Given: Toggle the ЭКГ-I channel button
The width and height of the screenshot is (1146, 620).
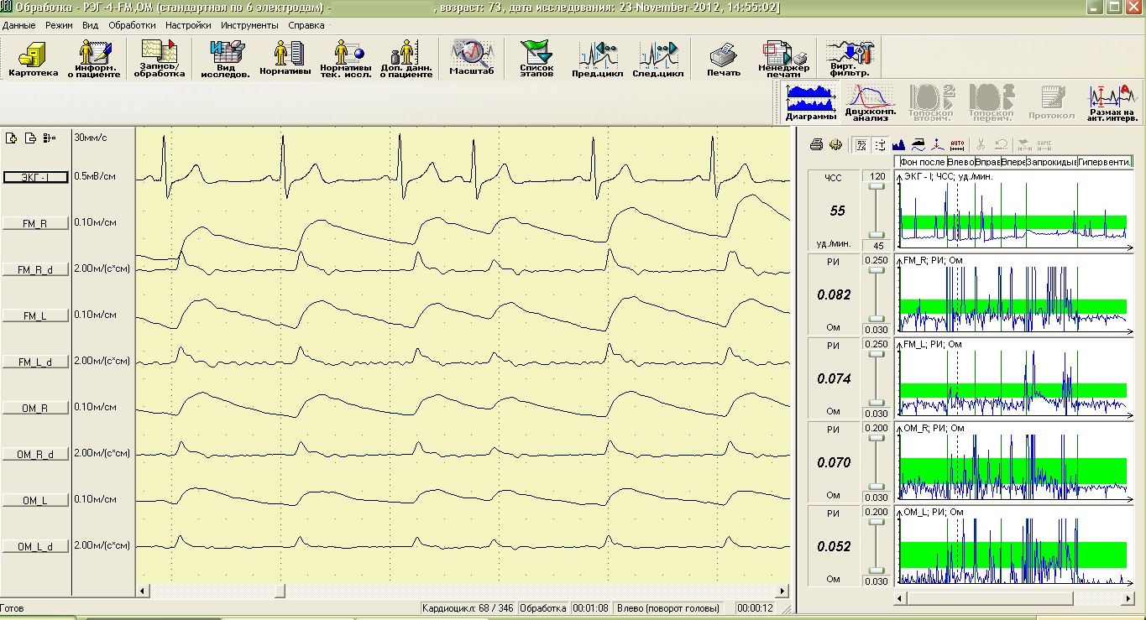Looking at the screenshot, I should click(x=35, y=177).
